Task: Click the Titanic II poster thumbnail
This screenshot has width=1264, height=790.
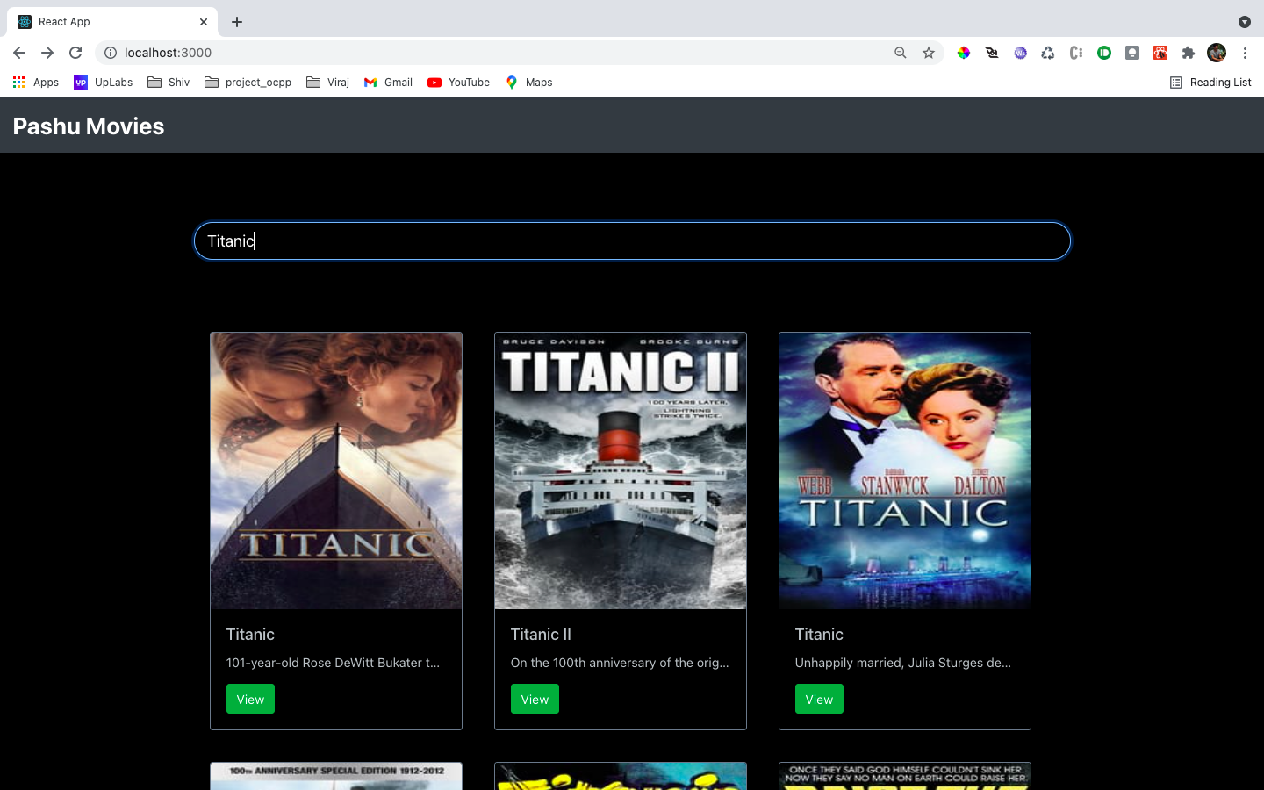Action: 621,470
